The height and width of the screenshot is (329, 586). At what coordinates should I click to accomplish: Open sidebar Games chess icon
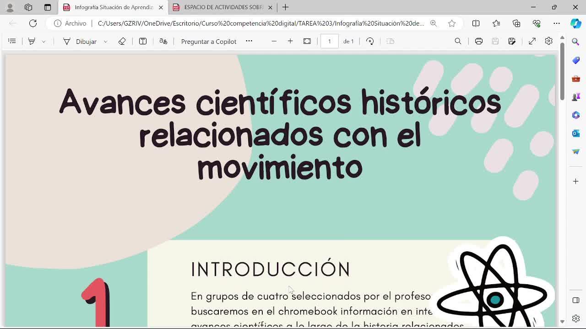pos(576,97)
